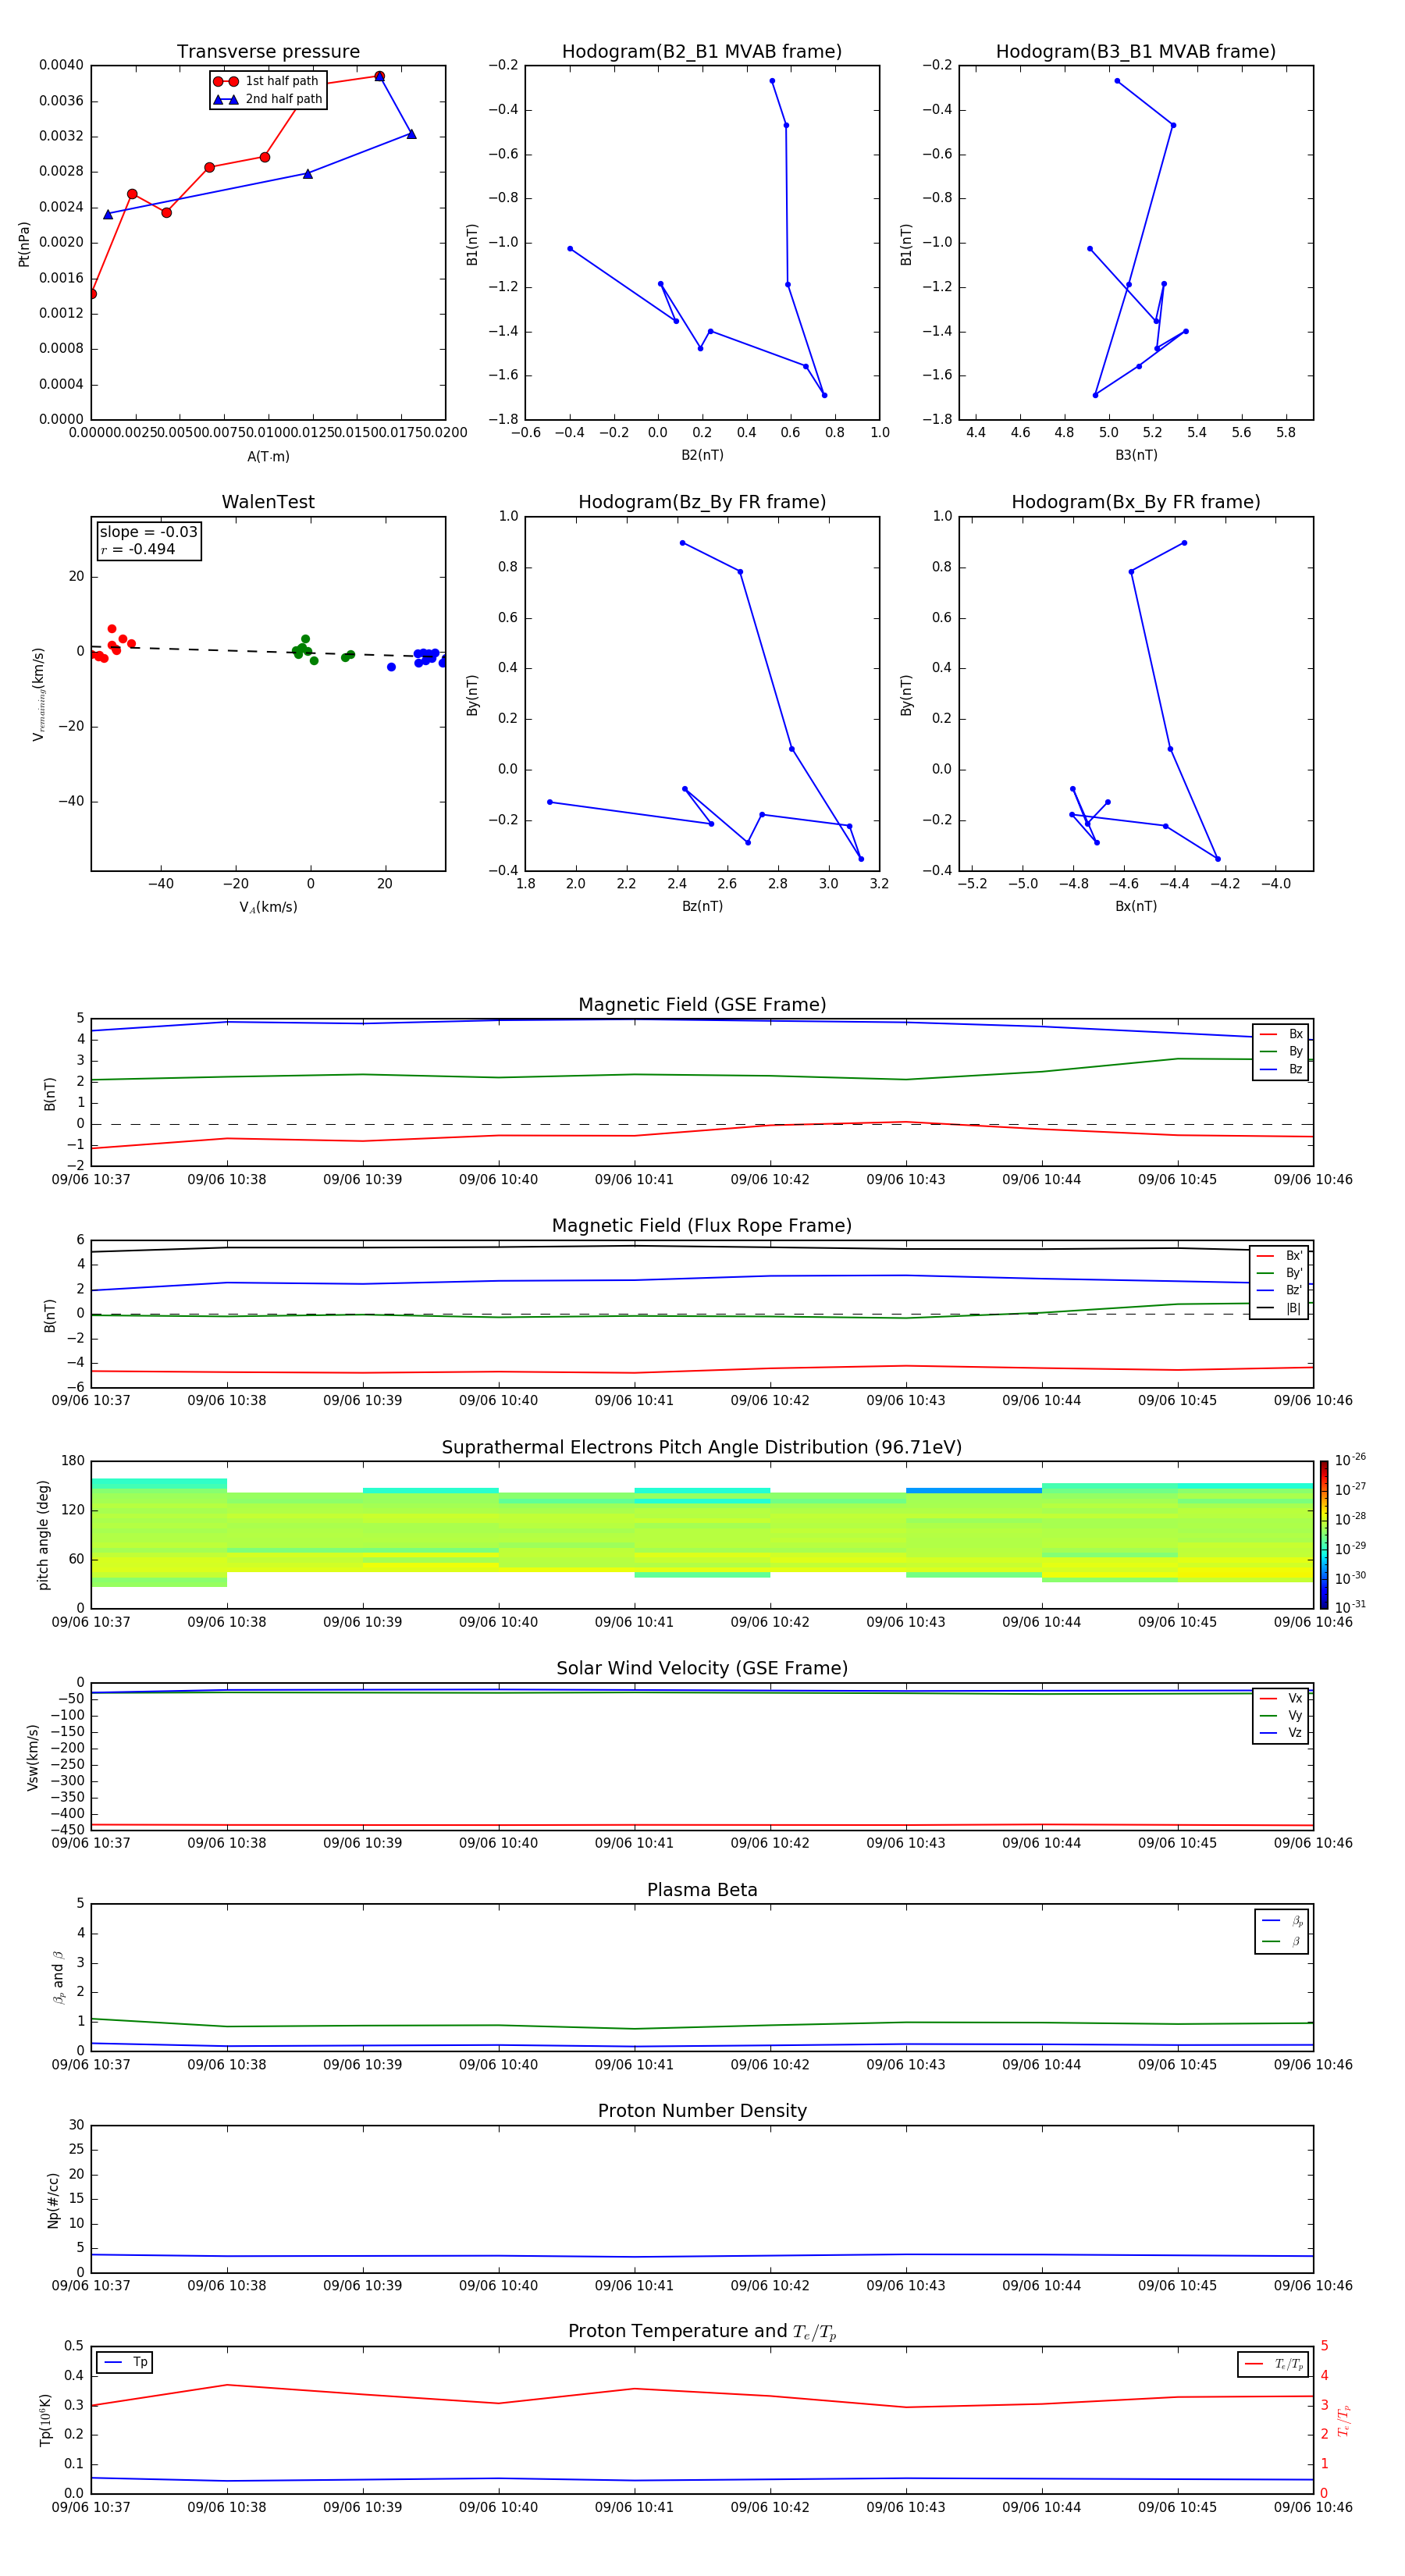The height and width of the screenshot is (2576, 1405).
Task: Select the red "Te/Tp" legend entry
Action: click(1272, 2364)
